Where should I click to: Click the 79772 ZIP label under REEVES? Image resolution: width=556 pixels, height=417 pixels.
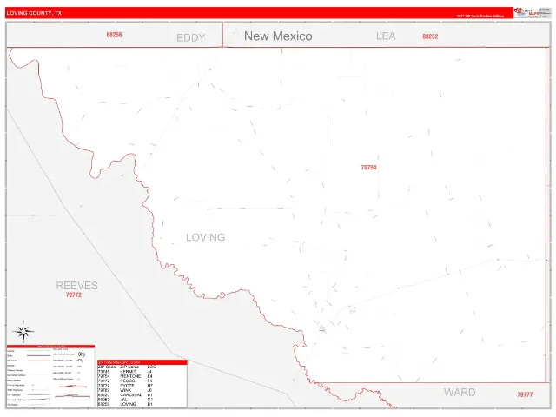(74, 295)
